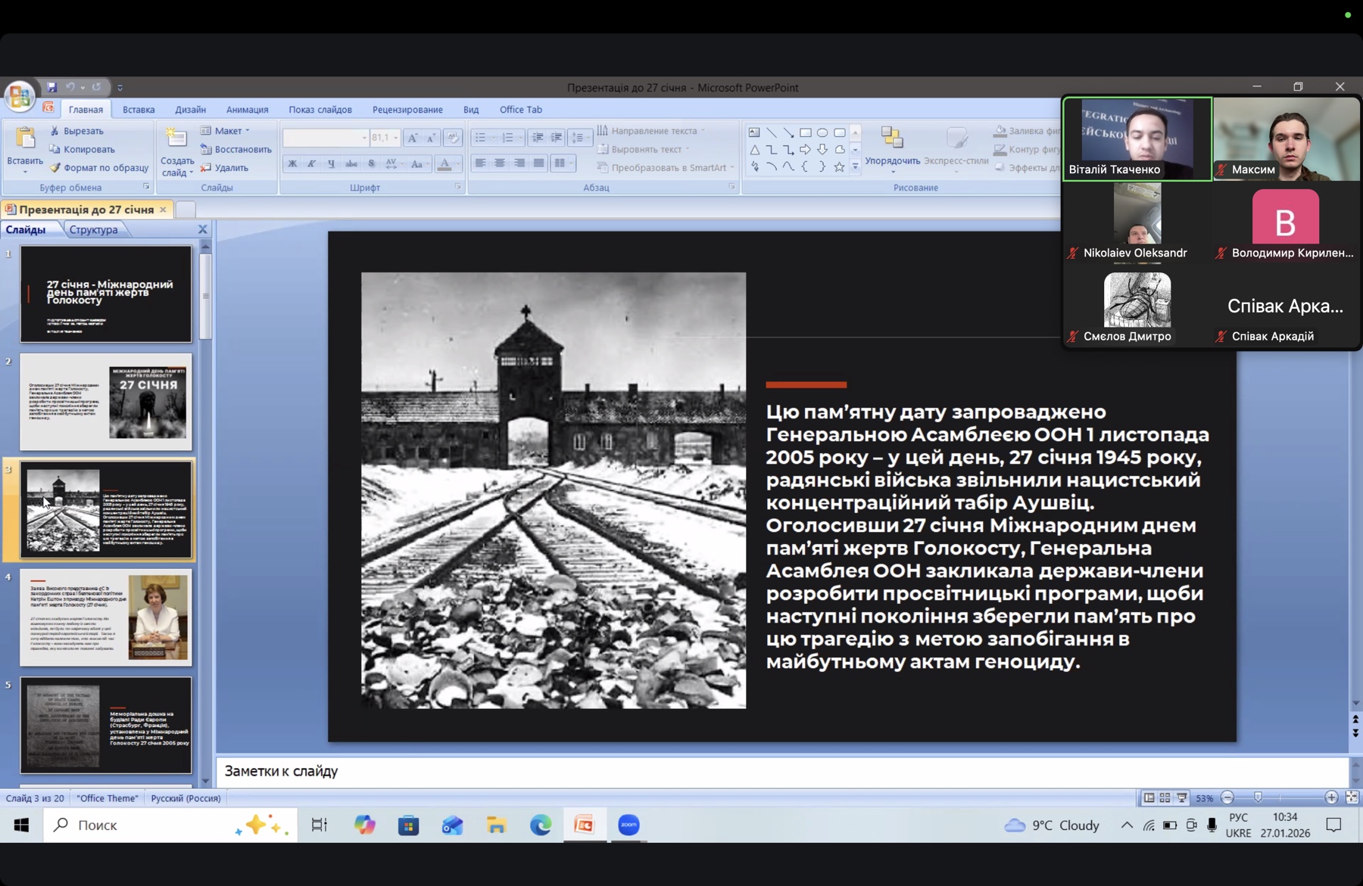Screen dimensions: 1363x886
Task: Start slideshow from status bar icon
Action: 1181,797
